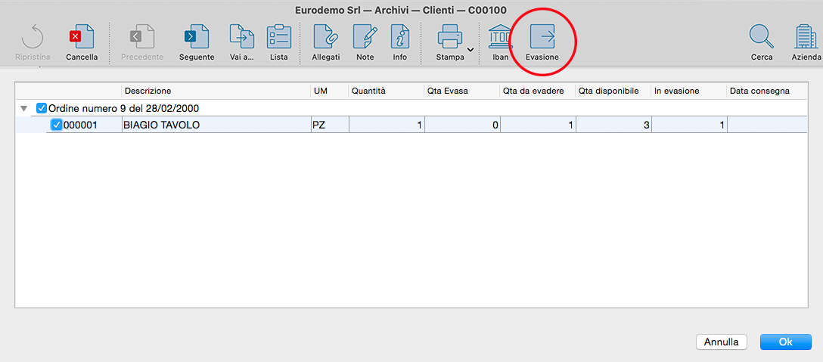Image resolution: width=823 pixels, height=362 pixels.
Task: Open Cerca magnifying glass search
Action: (x=761, y=37)
